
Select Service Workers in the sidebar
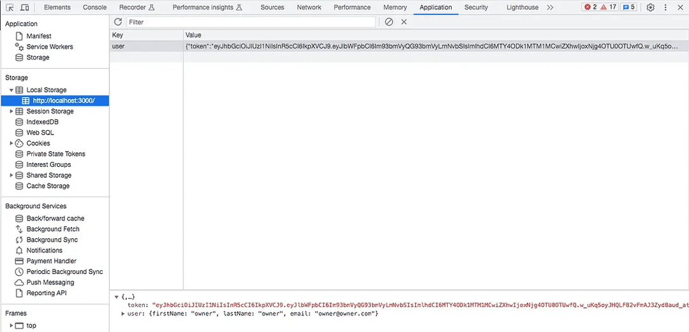[x=49, y=47]
